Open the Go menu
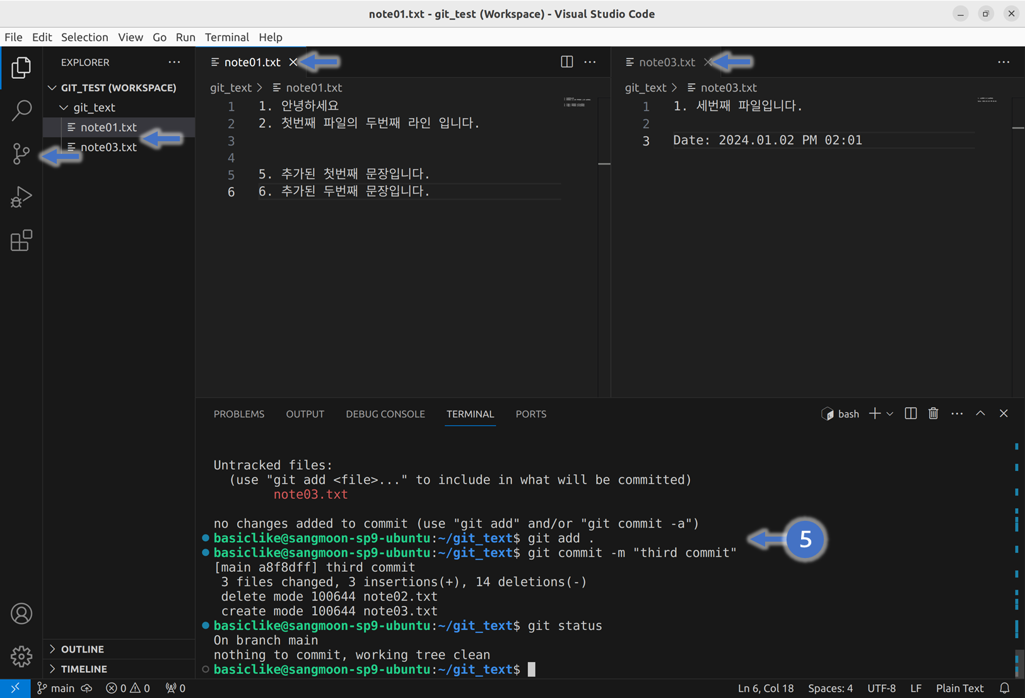 pos(160,37)
